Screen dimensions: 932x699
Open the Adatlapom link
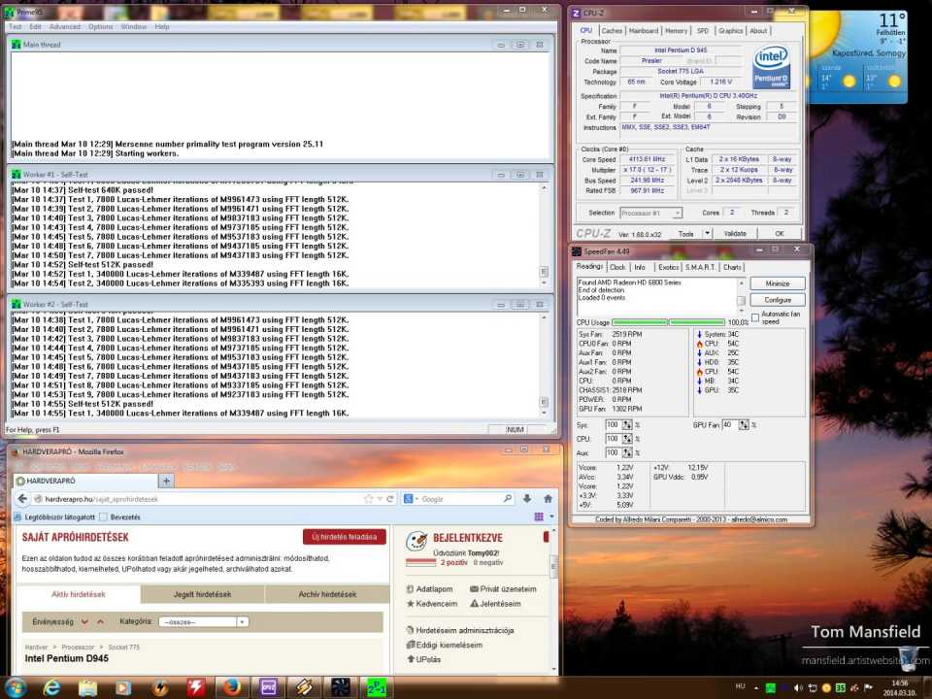click(429, 589)
